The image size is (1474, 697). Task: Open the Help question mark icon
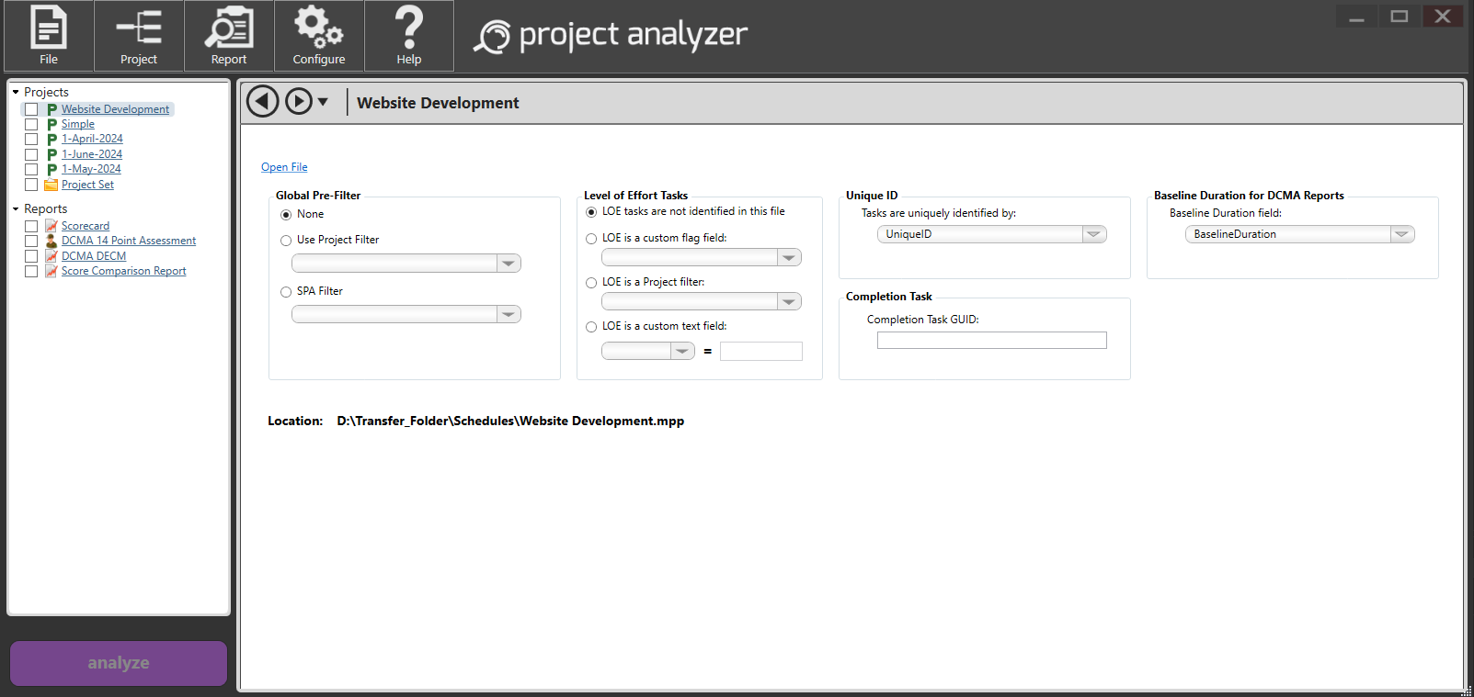point(409,36)
